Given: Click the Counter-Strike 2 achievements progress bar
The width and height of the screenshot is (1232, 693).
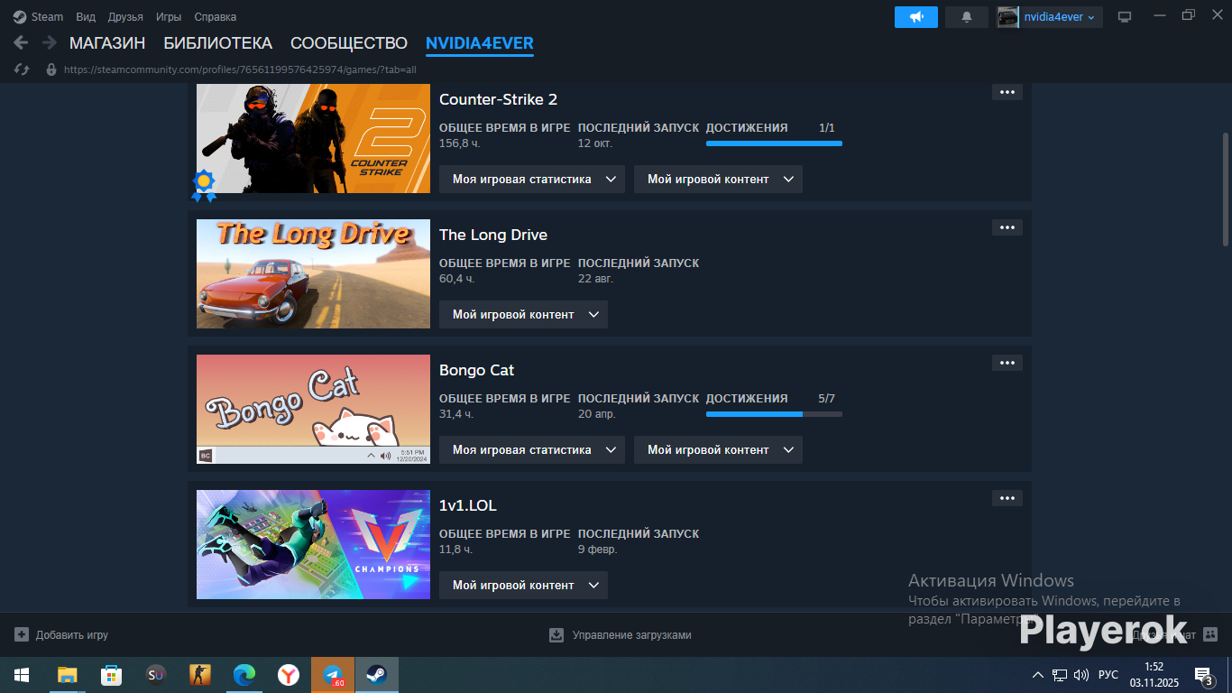Looking at the screenshot, I should 774,143.
